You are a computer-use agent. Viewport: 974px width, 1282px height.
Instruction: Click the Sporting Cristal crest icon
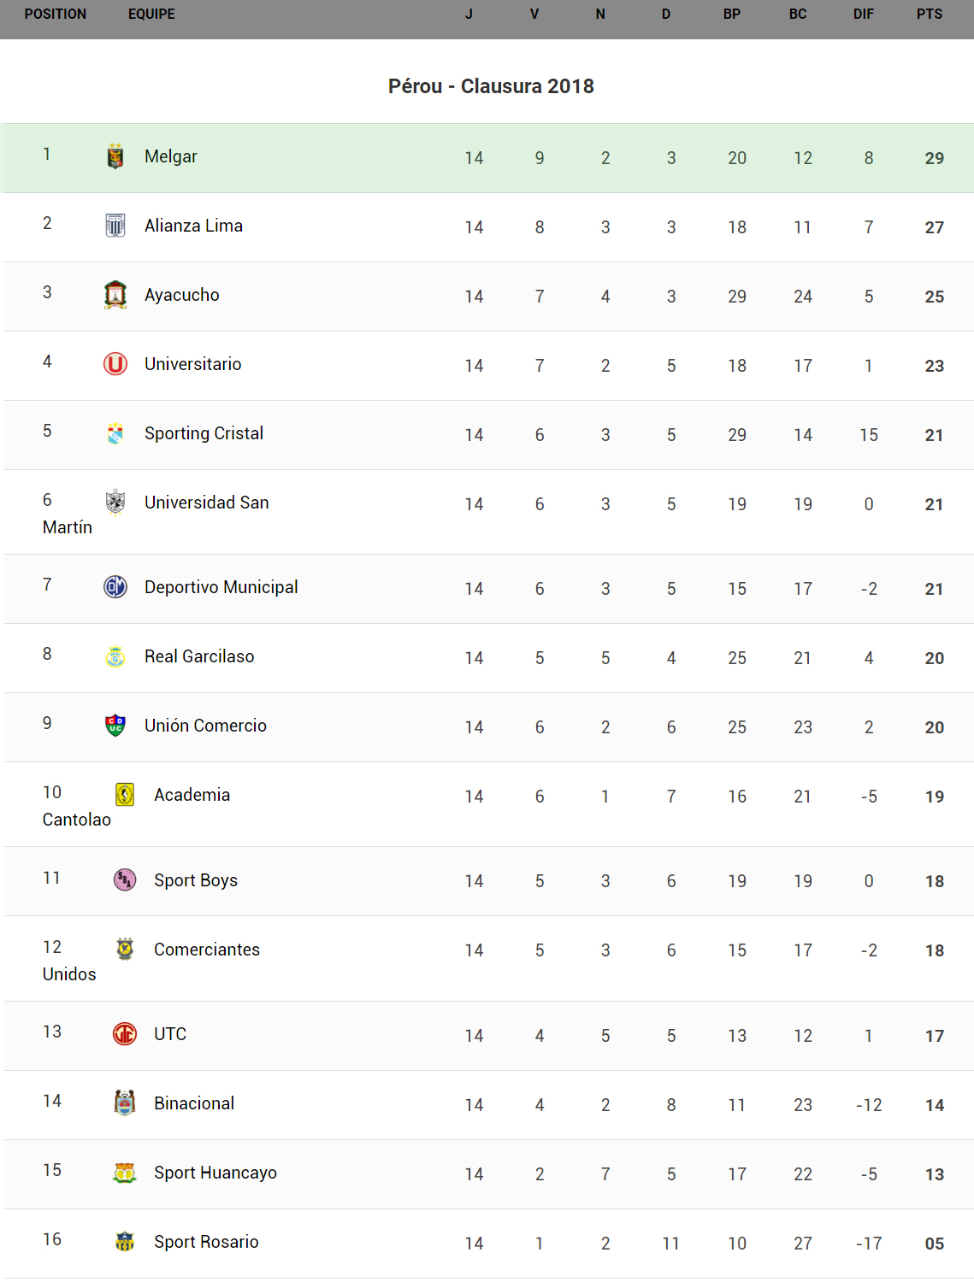point(115,433)
